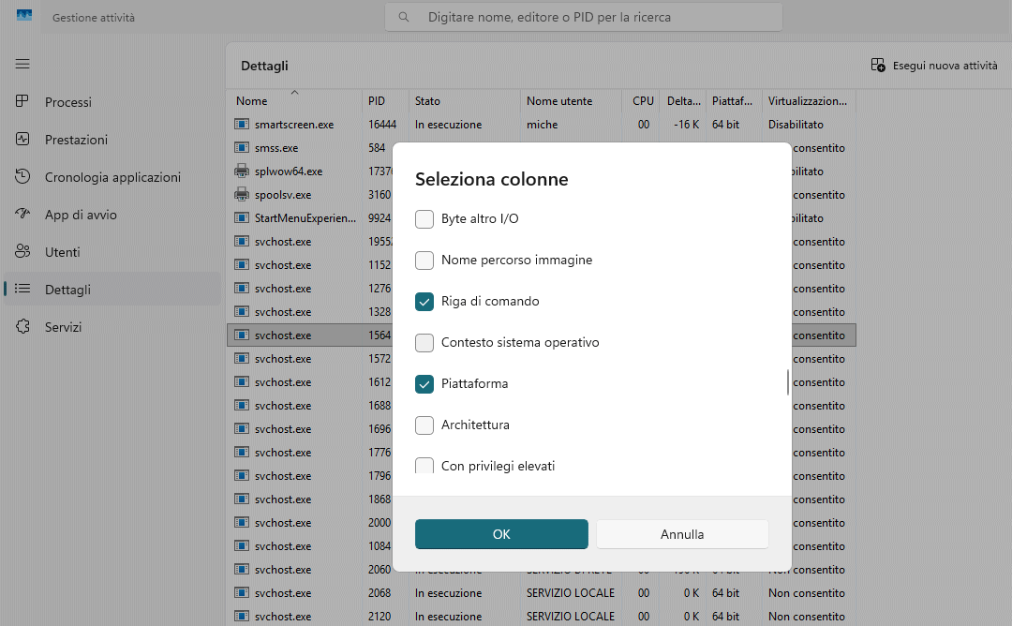
Task: Select the smss.exe process name
Action: coord(276,148)
